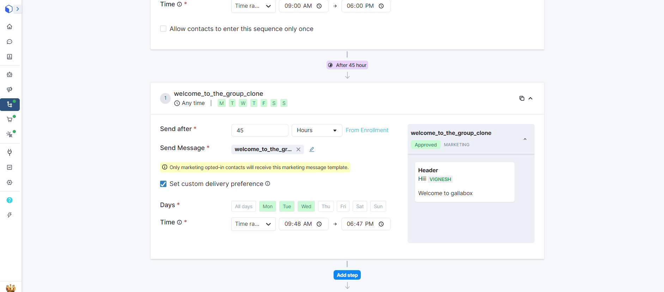Toggle the Thu day button
This screenshot has height=292, width=664.
click(326, 206)
